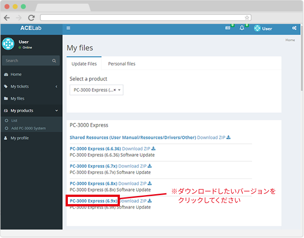Click download icon for version 6.6.36
The height and width of the screenshot is (238, 304).
click(153, 149)
